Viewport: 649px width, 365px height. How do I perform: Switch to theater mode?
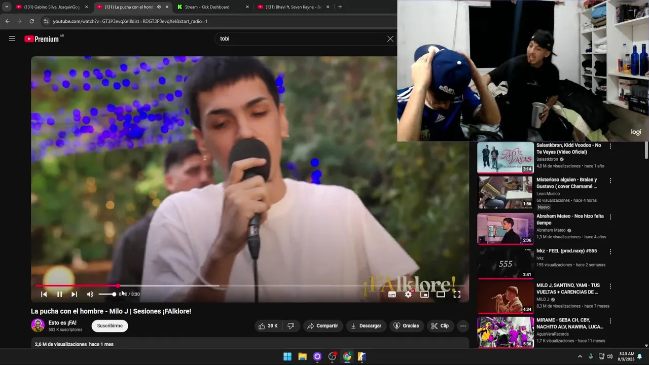tap(441, 294)
